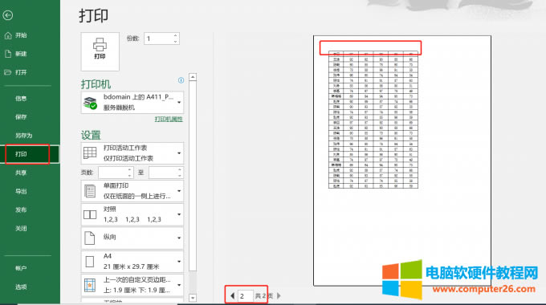Screen dimensions: 546x305
Task: Choose 另存为 from the sidebar
Action: point(23,136)
